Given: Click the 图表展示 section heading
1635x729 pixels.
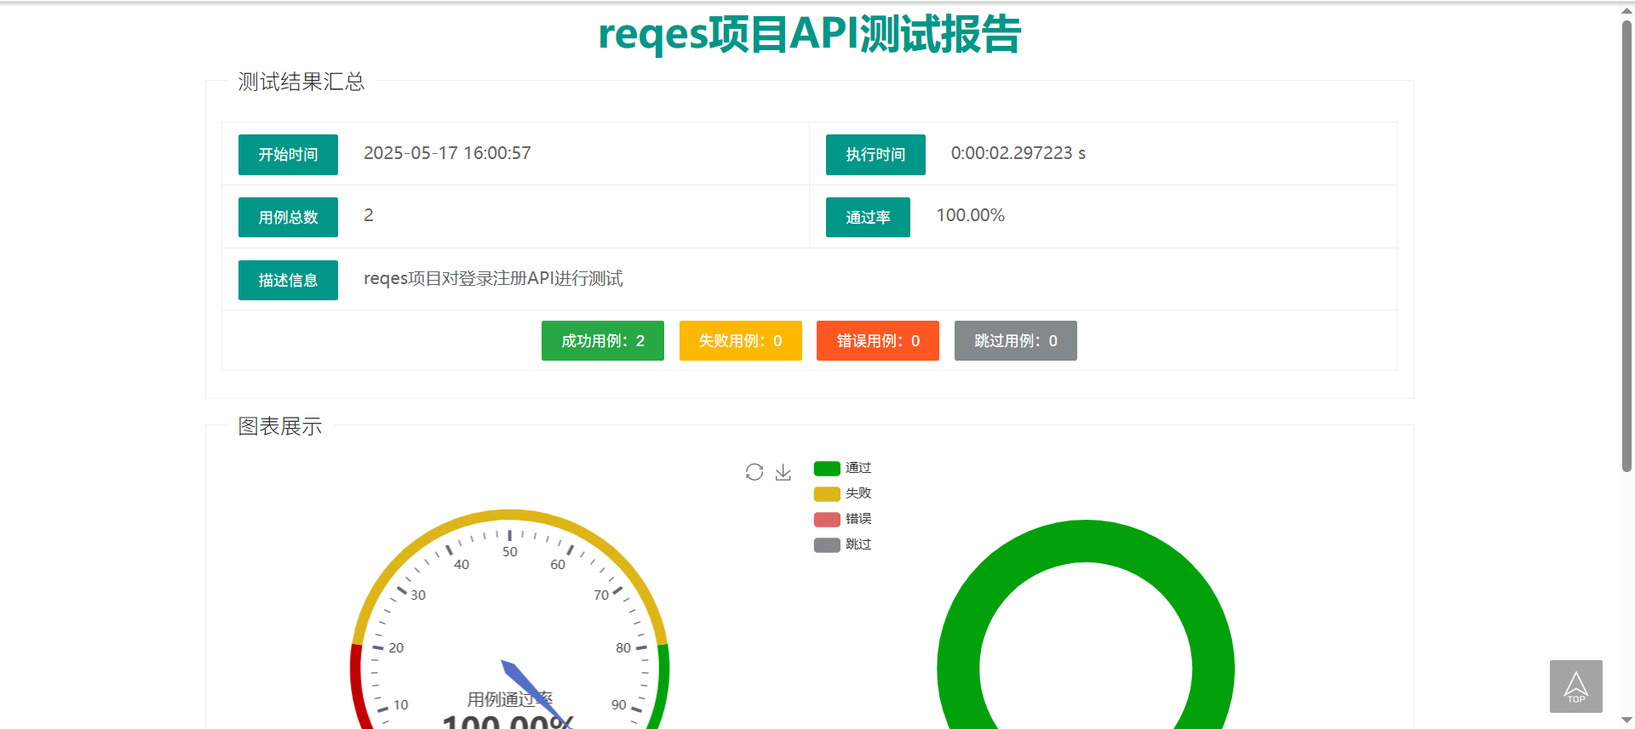Looking at the screenshot, I should [280, 426].
